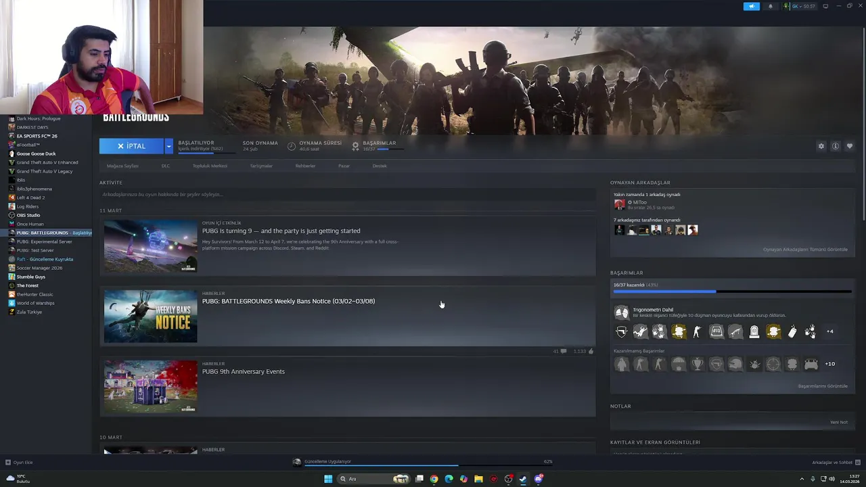866x487 pixels.
Task: Select 'World of Warships' in library
Action: tap(35, 303)
